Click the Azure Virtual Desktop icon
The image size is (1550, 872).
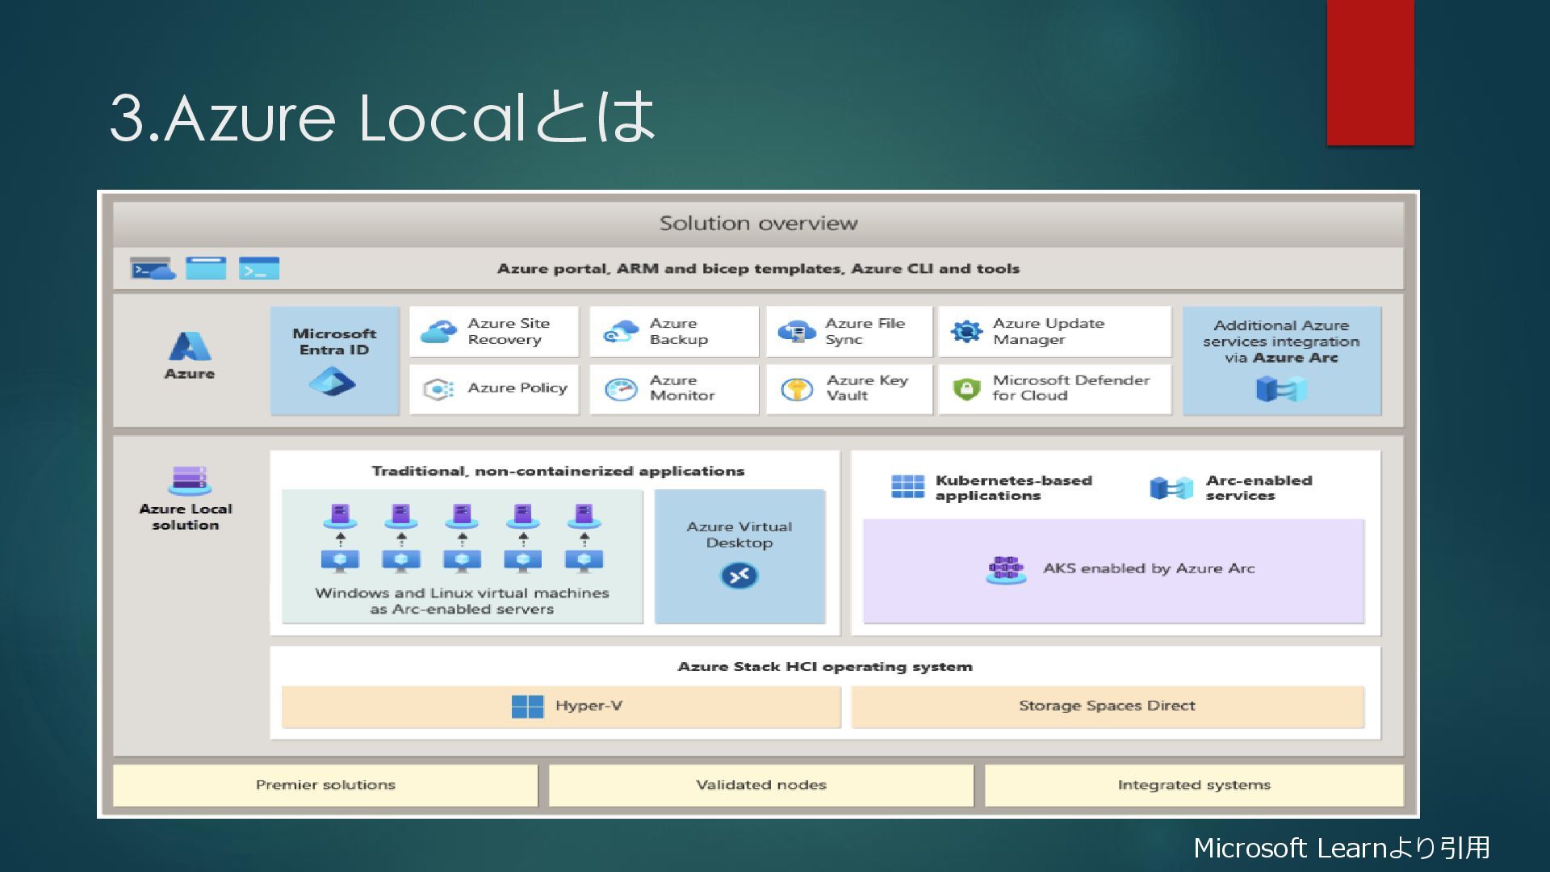coord(739,576)
